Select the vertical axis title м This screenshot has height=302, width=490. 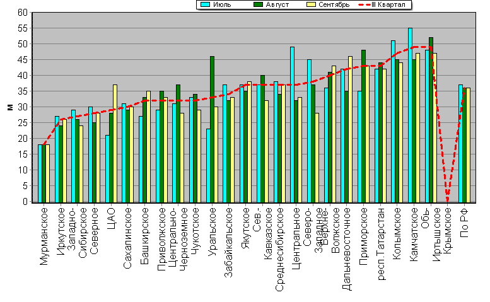pos(8,107)
